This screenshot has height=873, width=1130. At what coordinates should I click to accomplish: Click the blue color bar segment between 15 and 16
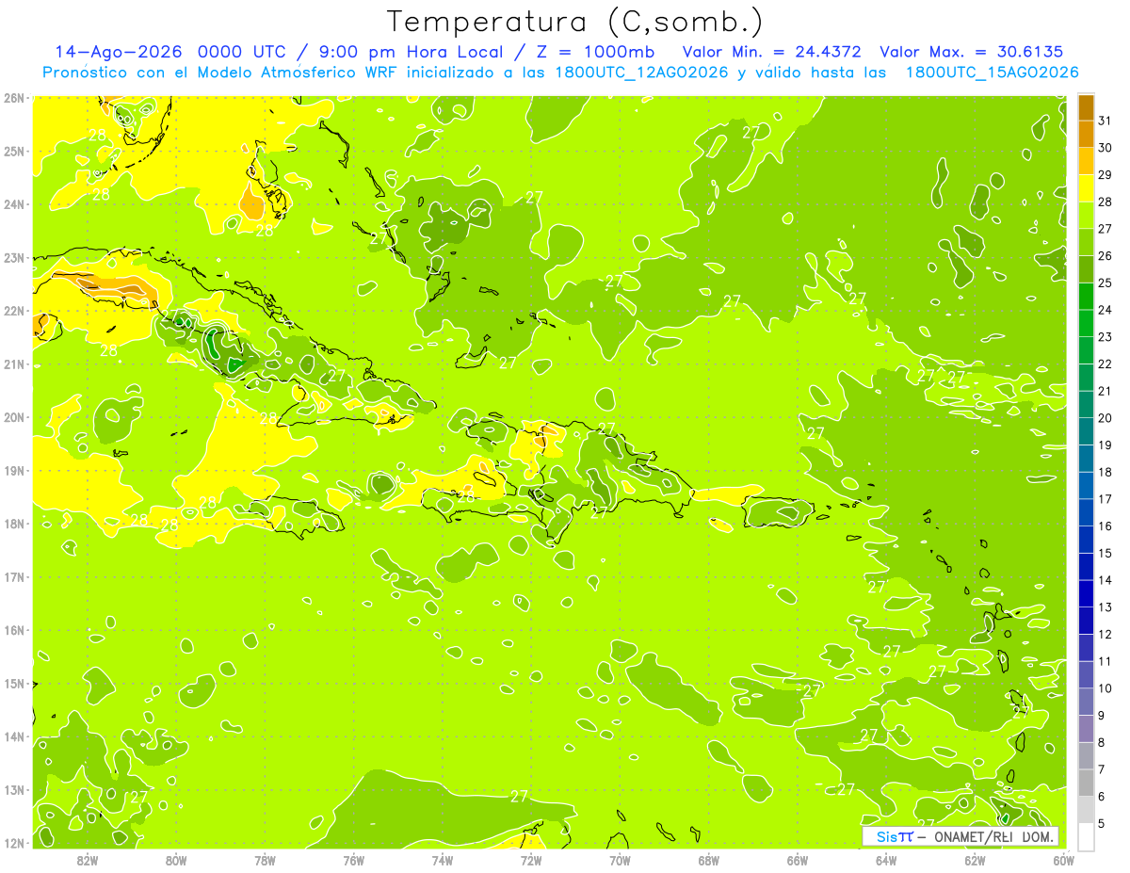click(x=1086, y=540)
